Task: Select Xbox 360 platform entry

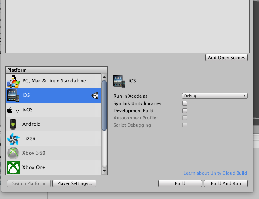Action: pos(54,153)
